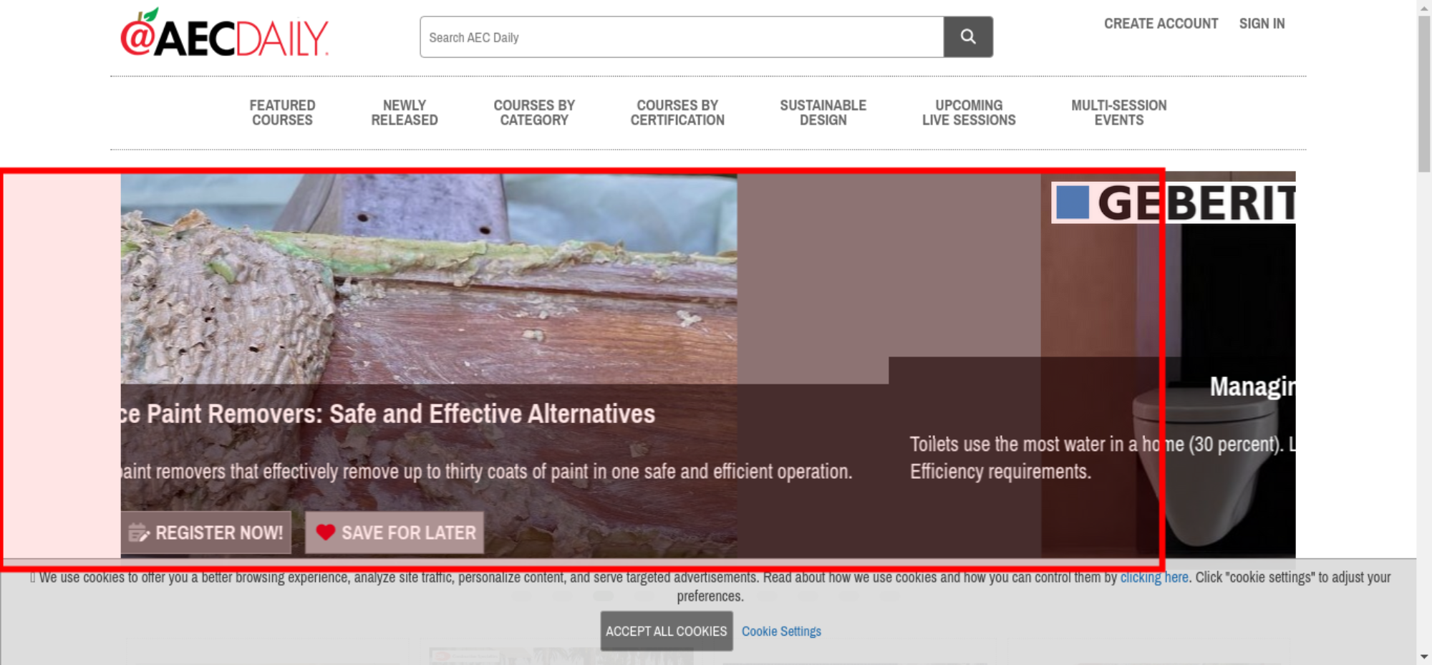Open the Create Account page
1432x665 pixels.
coord(1160,24)
